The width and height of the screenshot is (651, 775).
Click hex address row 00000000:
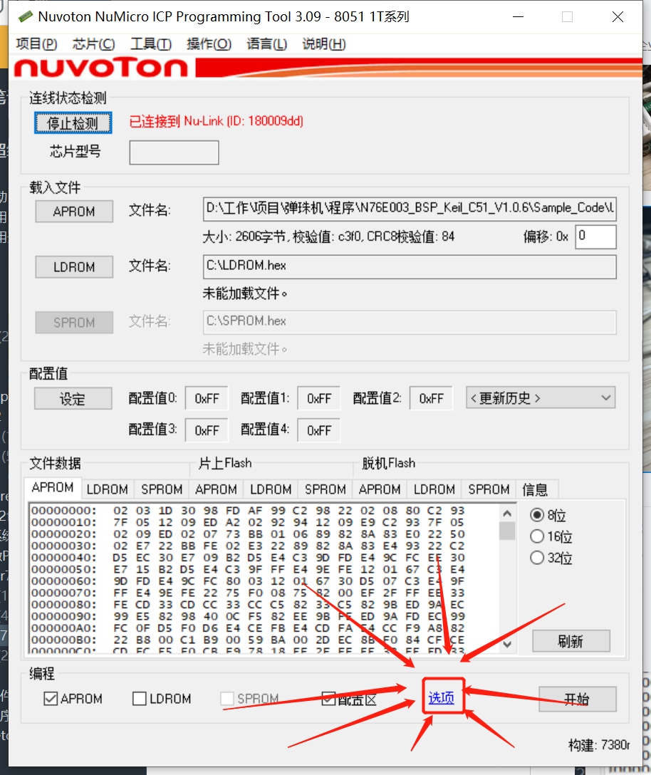click(x=64, y=511)
